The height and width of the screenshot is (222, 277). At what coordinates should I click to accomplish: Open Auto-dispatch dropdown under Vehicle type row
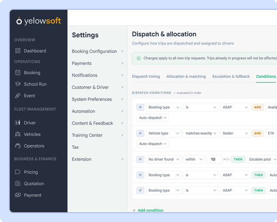153,144
